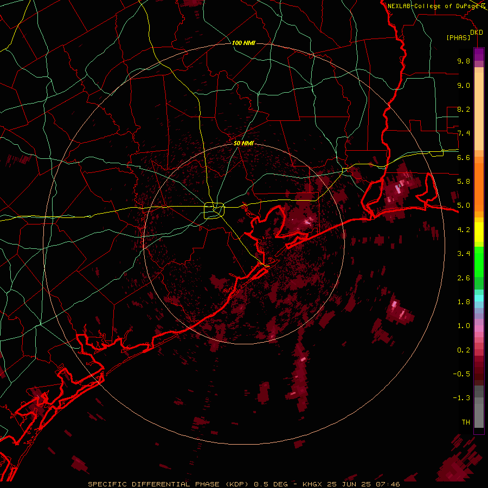Click the 4.2 value on the color scale

pos(464,230)
